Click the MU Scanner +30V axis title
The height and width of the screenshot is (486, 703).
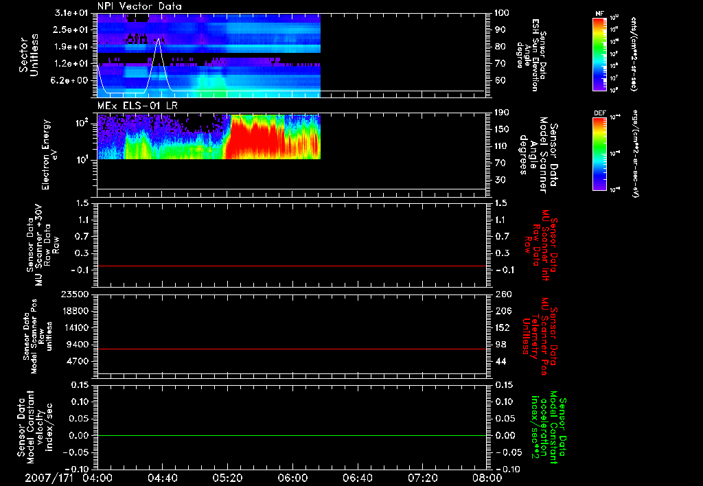43,245
